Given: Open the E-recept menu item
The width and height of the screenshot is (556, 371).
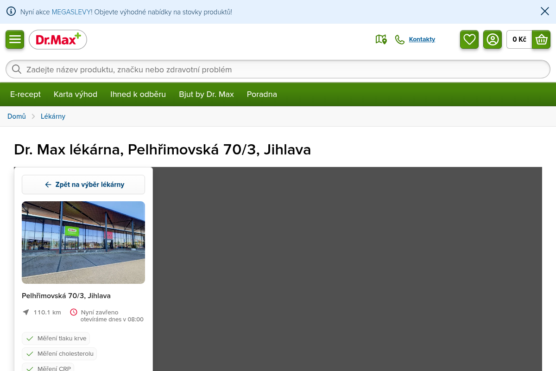Looking at the screenshot, I should tap(25, 94).
